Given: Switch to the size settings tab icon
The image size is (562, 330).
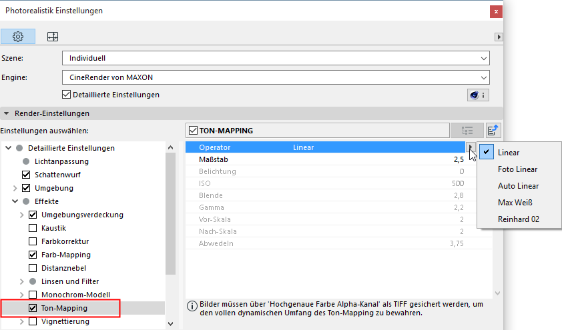Looking at the screenshot, I should 53,37.
